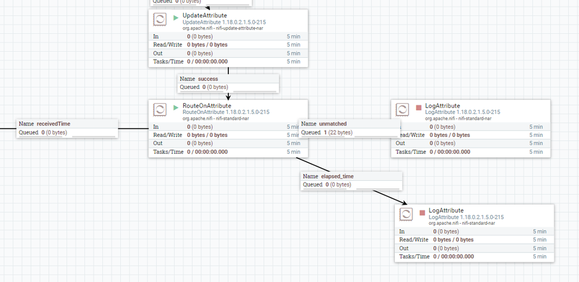The image size is (579, 282).
Task: Click 'nifi-update-attribute-nar' bundle text
Action: (x=238, y=28)
